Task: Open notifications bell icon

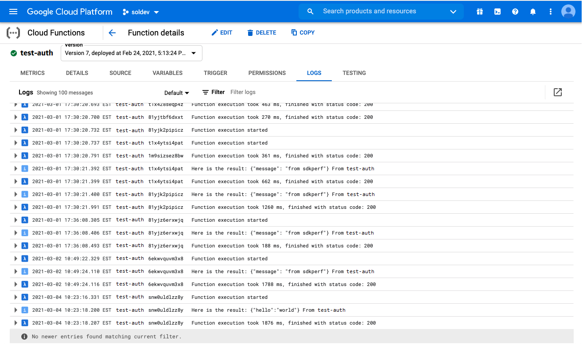Action: [533, 12]
